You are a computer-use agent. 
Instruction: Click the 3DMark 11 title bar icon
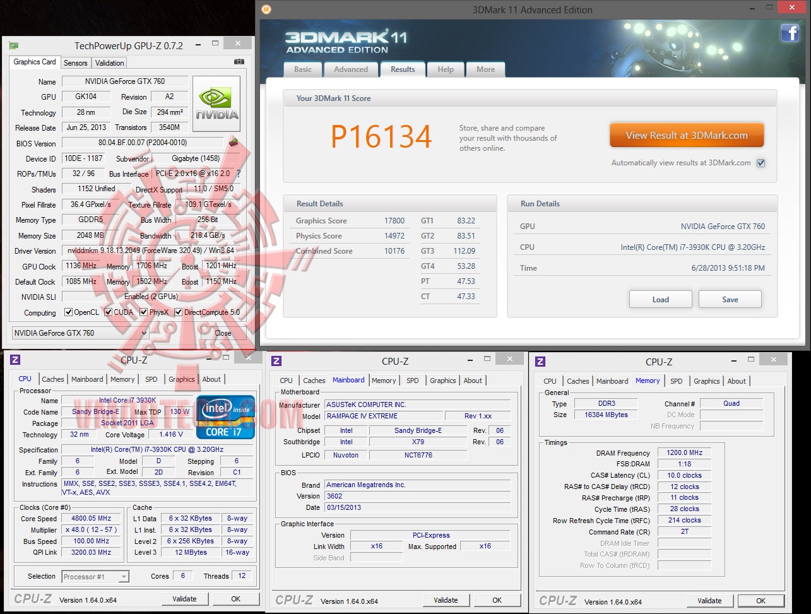point(266,9)
